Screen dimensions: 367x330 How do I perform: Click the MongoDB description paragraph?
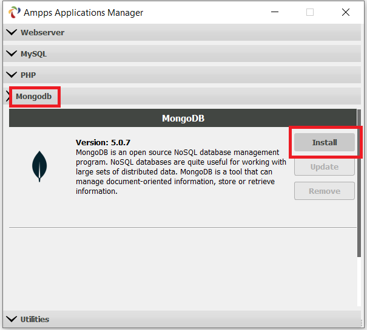click(x=181, y=171)
